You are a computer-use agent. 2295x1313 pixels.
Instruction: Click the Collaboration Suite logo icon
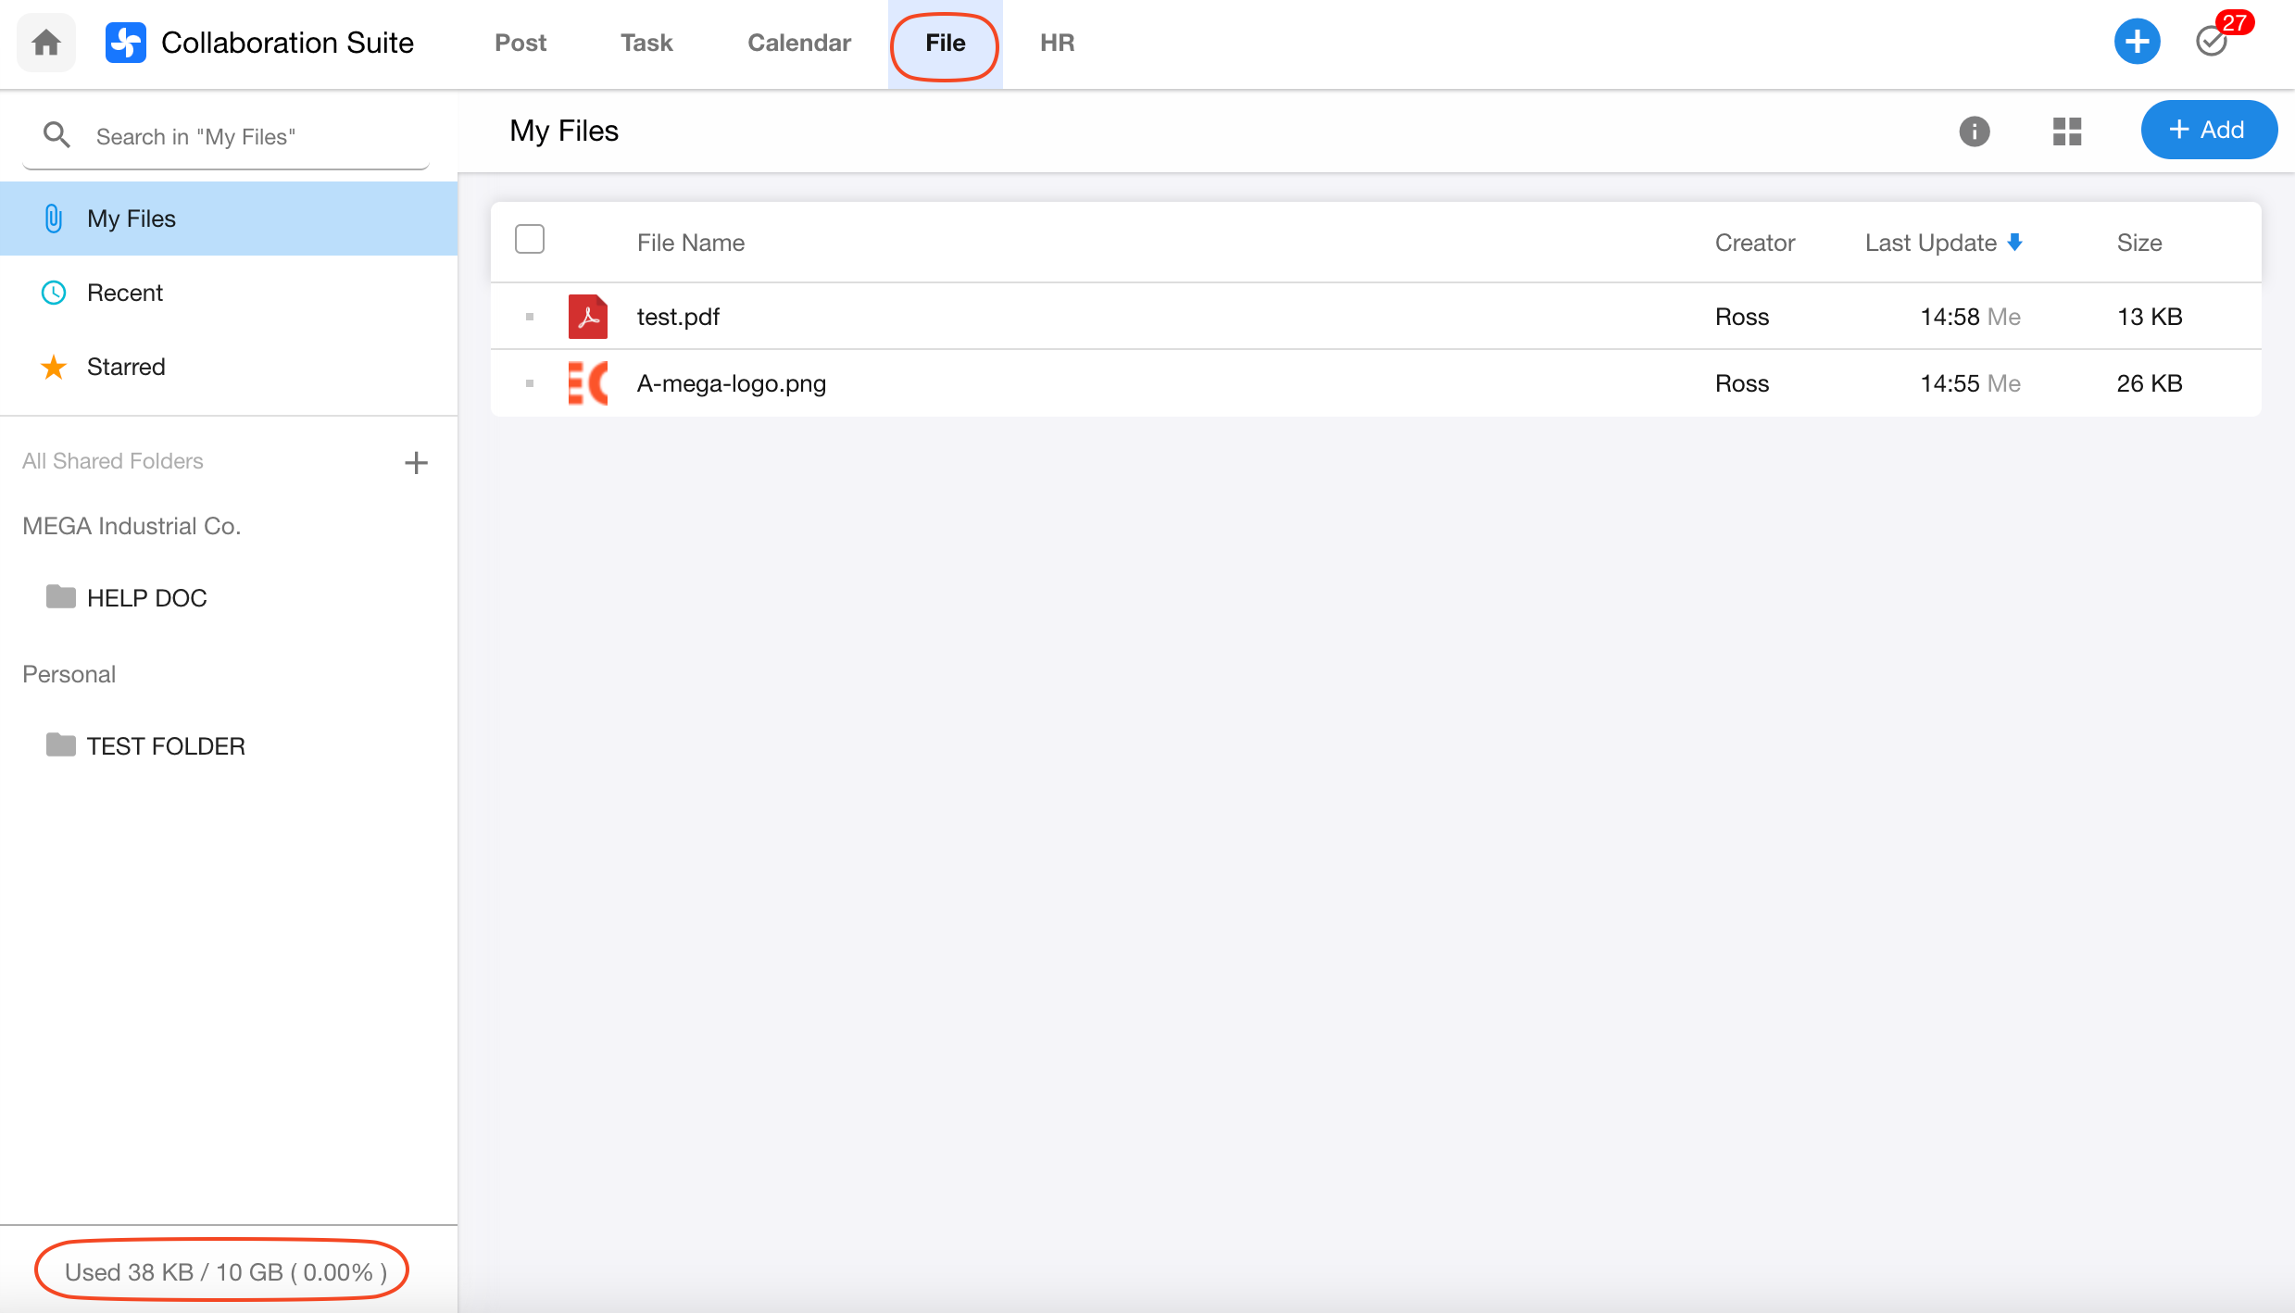point(126,43)
